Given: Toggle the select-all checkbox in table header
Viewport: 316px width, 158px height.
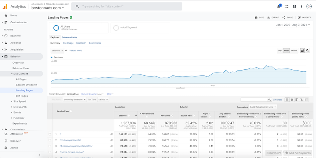Looking at the screenshot, I should pos(50,111).
